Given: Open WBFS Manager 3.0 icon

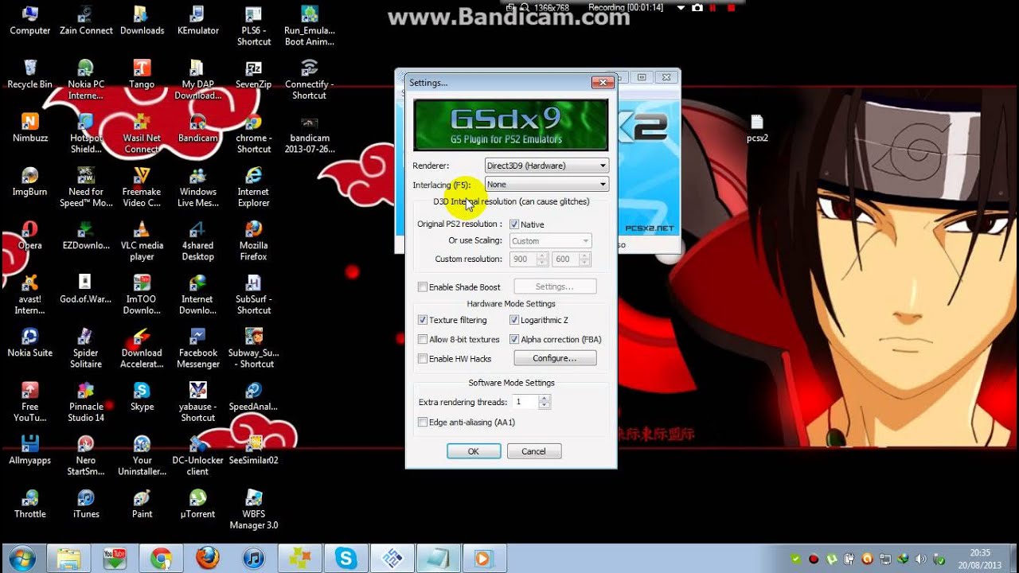Looking at the screenshot, I should [254, 509].
